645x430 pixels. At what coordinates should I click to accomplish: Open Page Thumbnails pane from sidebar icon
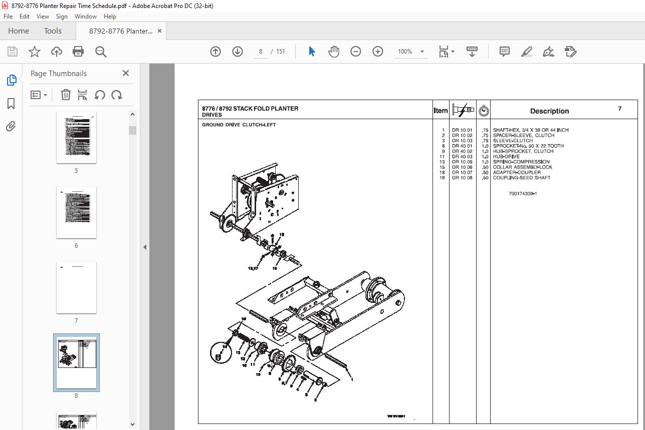[11, 80]
